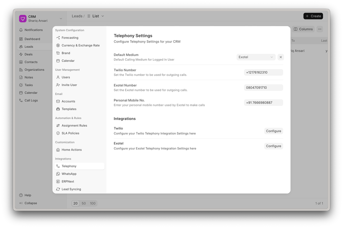Open the Default Medium Exotel dropdown
343x228 pixels.
[x=256, y=57]
